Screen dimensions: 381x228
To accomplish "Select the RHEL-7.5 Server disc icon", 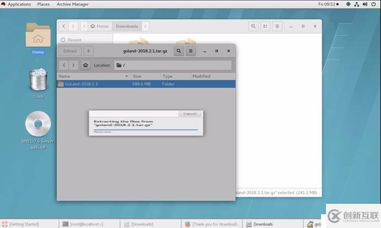I will (x=38, y=130).
